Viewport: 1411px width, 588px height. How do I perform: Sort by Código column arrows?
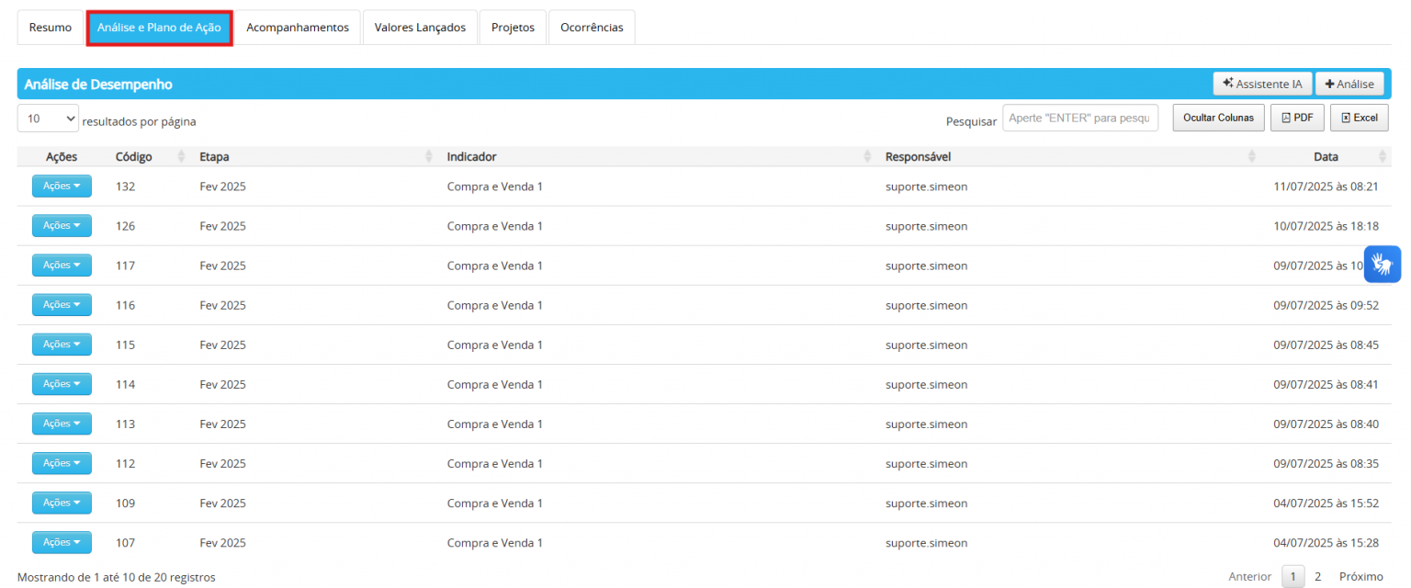click(x=181, y=157)
